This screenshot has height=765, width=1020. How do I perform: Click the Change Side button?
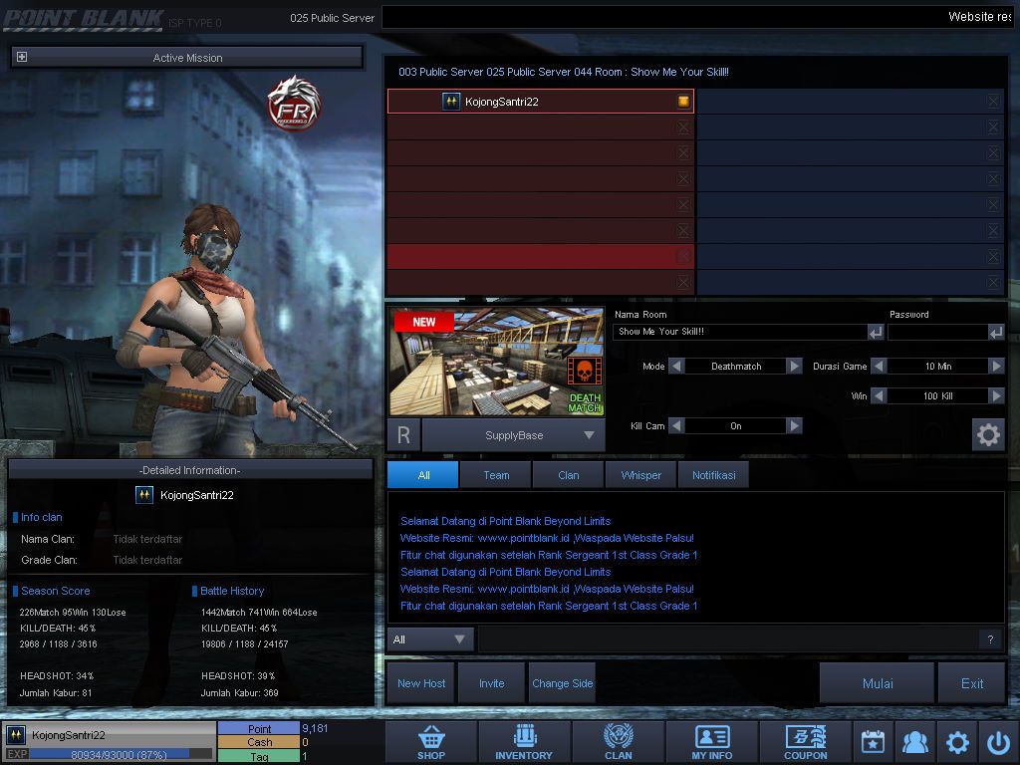562,683
